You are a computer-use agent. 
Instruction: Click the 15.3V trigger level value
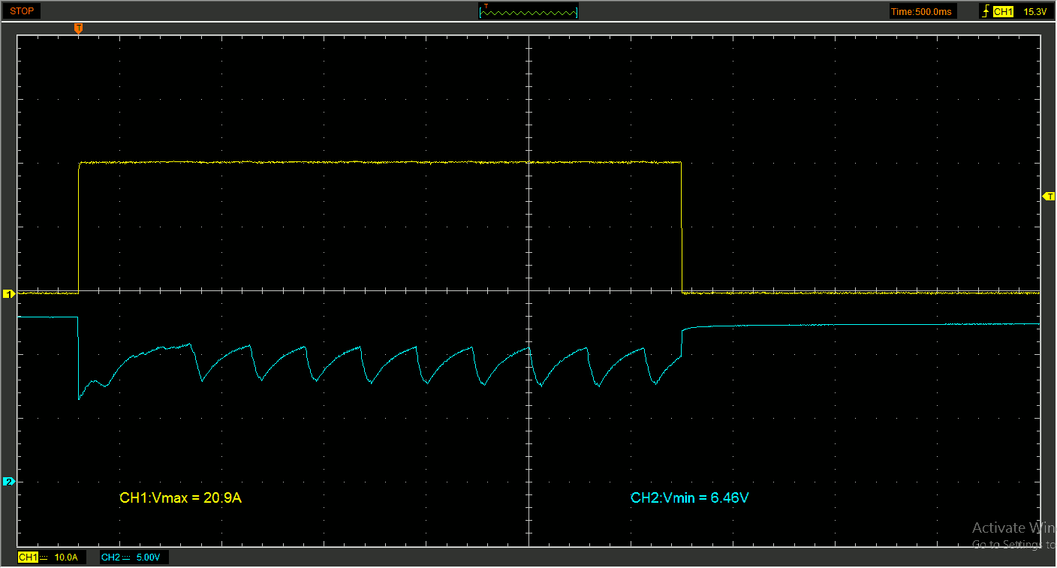(1034, 11)
